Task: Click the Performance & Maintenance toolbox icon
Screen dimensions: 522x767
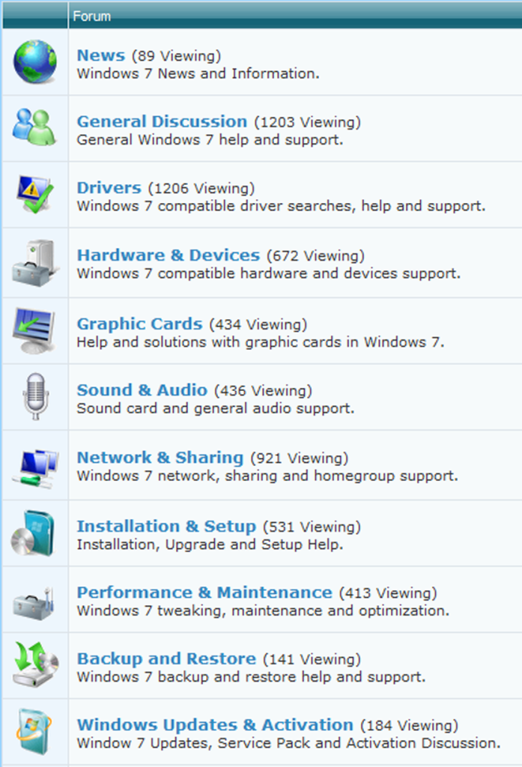Action: pyautogui.click(x=34, y=601)
